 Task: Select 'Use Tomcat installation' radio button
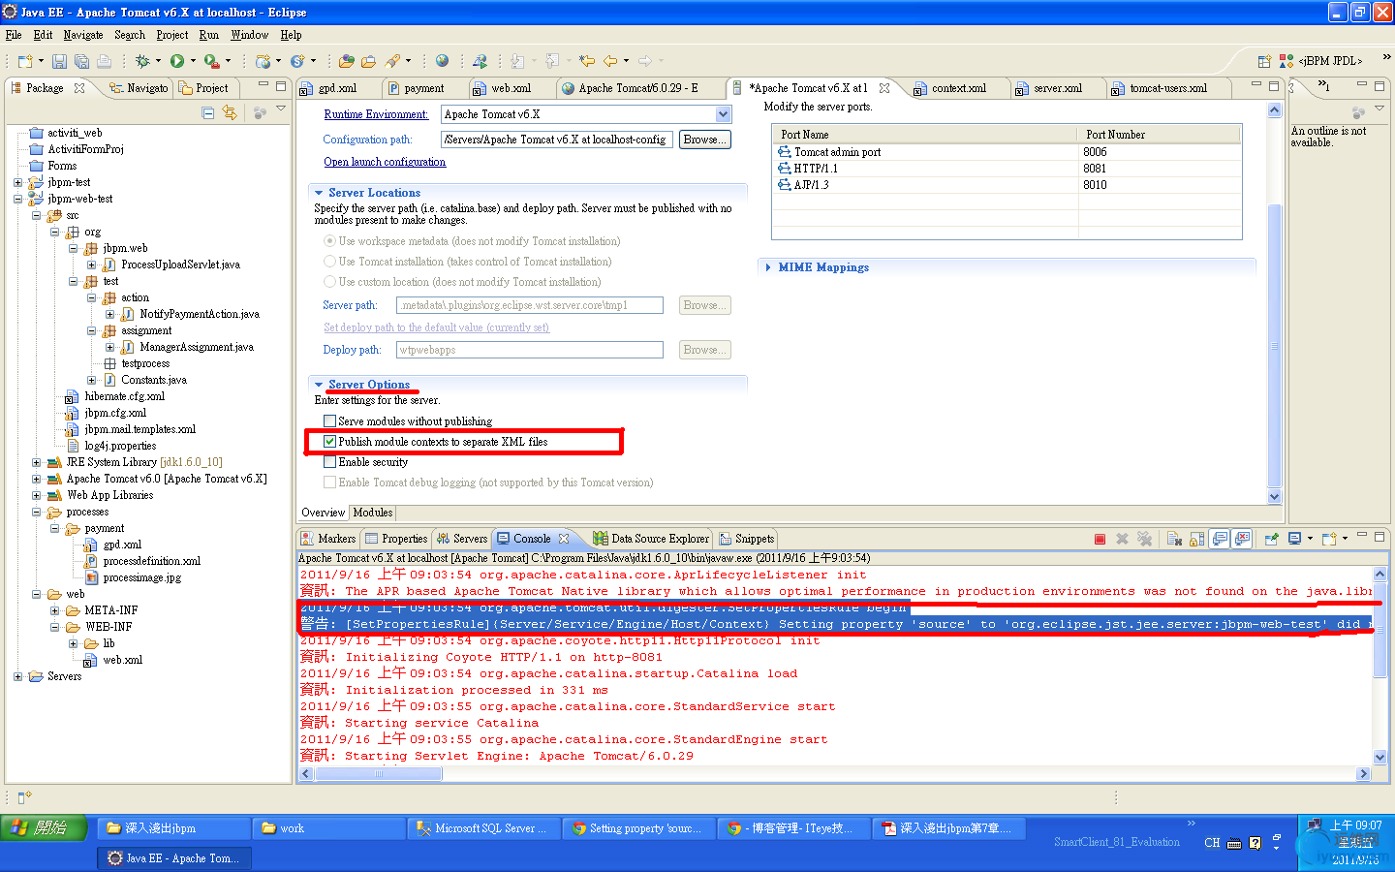pyautogui.click(x=329, y=262)
